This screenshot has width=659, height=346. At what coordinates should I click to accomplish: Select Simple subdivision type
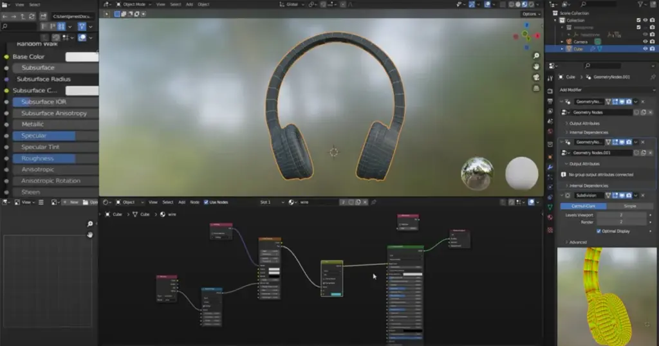pos(629,206)
